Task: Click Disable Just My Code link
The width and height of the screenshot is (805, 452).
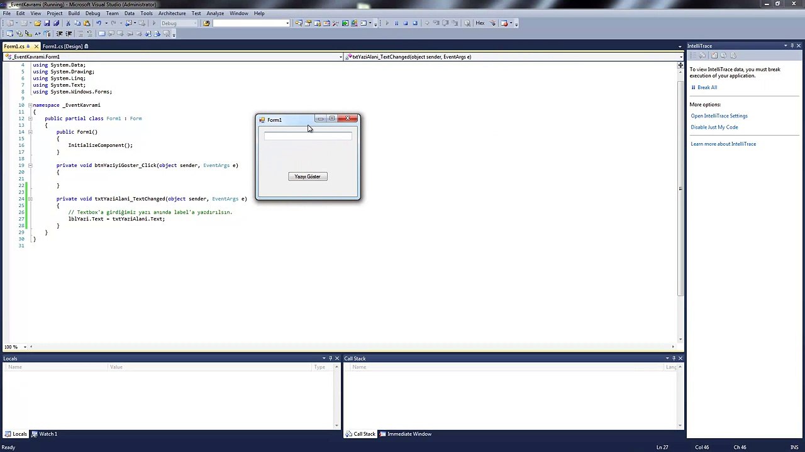Action: point(714,127)
